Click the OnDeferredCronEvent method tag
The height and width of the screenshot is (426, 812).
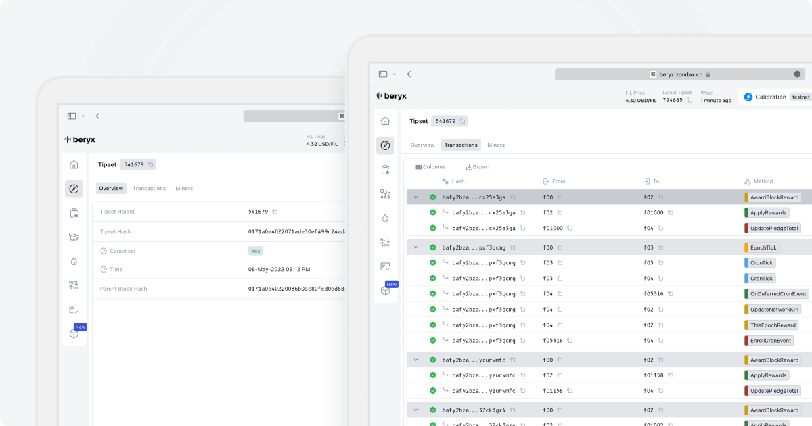click(x=776, y=294)
